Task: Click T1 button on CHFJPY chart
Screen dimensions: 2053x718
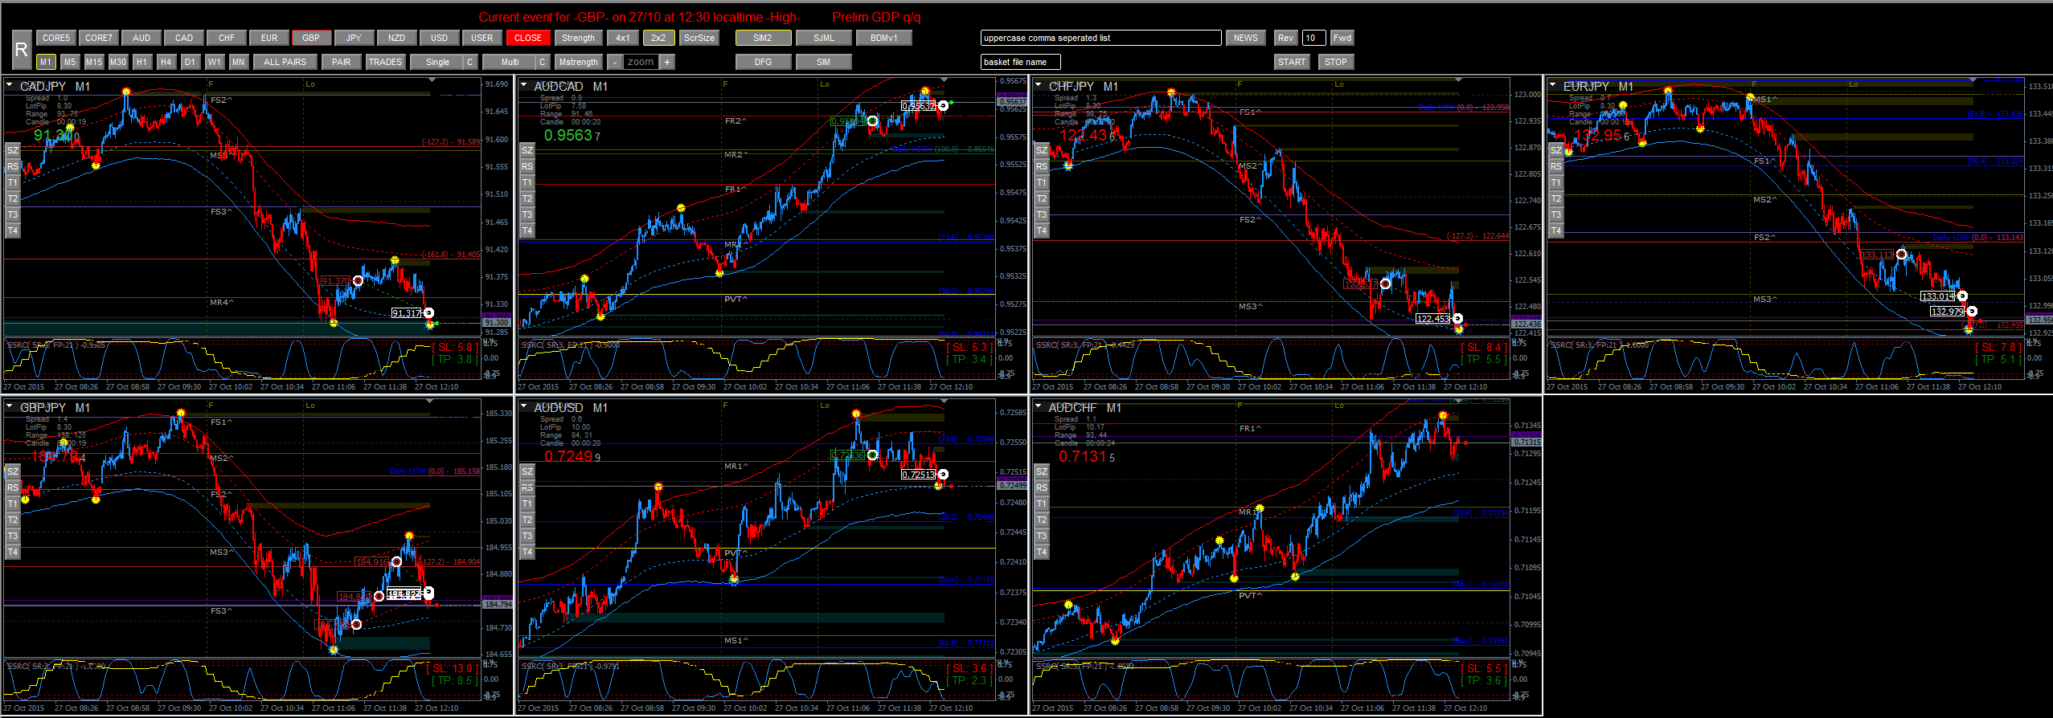Action: point(1042,182)
